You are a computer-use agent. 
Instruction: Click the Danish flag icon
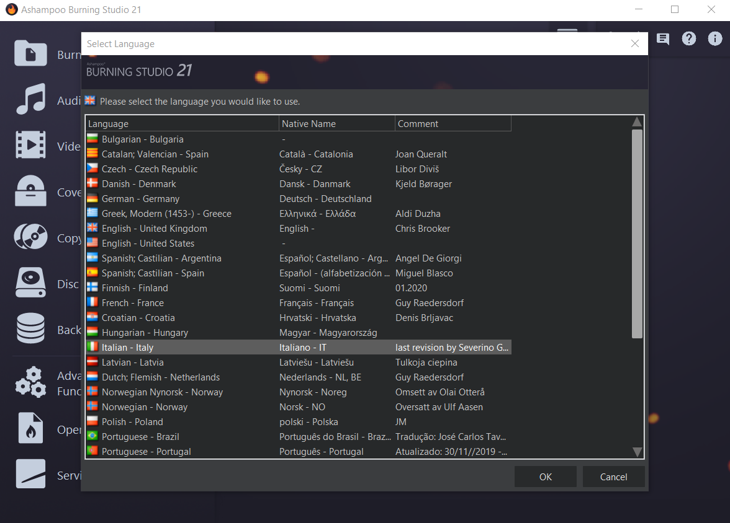92,183
